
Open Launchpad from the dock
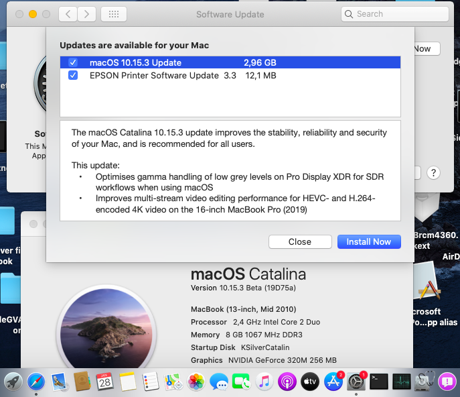click(x=13, y=382)
